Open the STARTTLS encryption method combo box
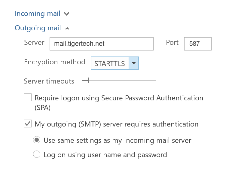The height and width of the screenshot is (177, 226). (110, 63)
